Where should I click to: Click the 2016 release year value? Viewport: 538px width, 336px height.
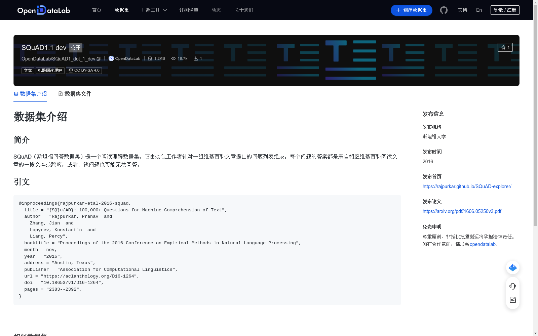(428, 162)
